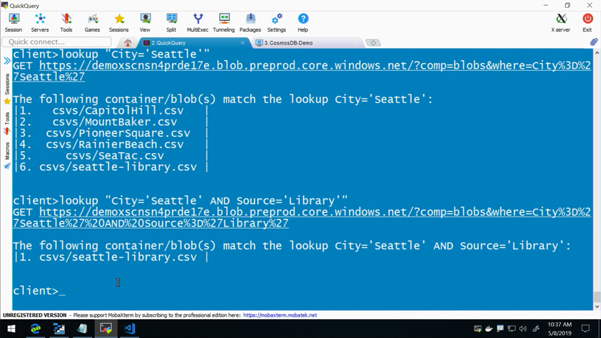Click the terminal scrollbar thumb
This screenshot has height=338, width=601.
tap(597, 297)
